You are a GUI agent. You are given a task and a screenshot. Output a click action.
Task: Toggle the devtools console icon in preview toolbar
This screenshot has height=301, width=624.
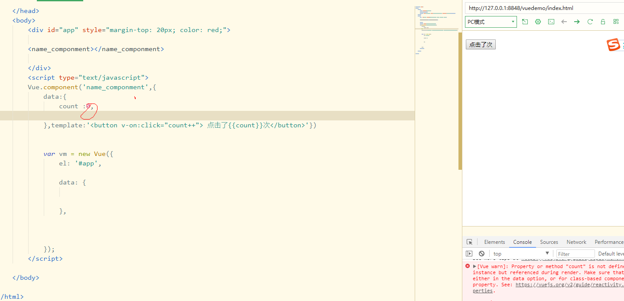pos(551,22)
